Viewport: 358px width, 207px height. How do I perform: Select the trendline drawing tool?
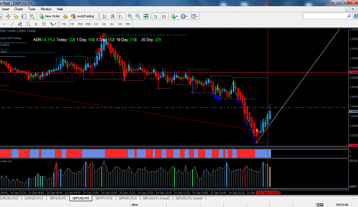coord(12,24)
